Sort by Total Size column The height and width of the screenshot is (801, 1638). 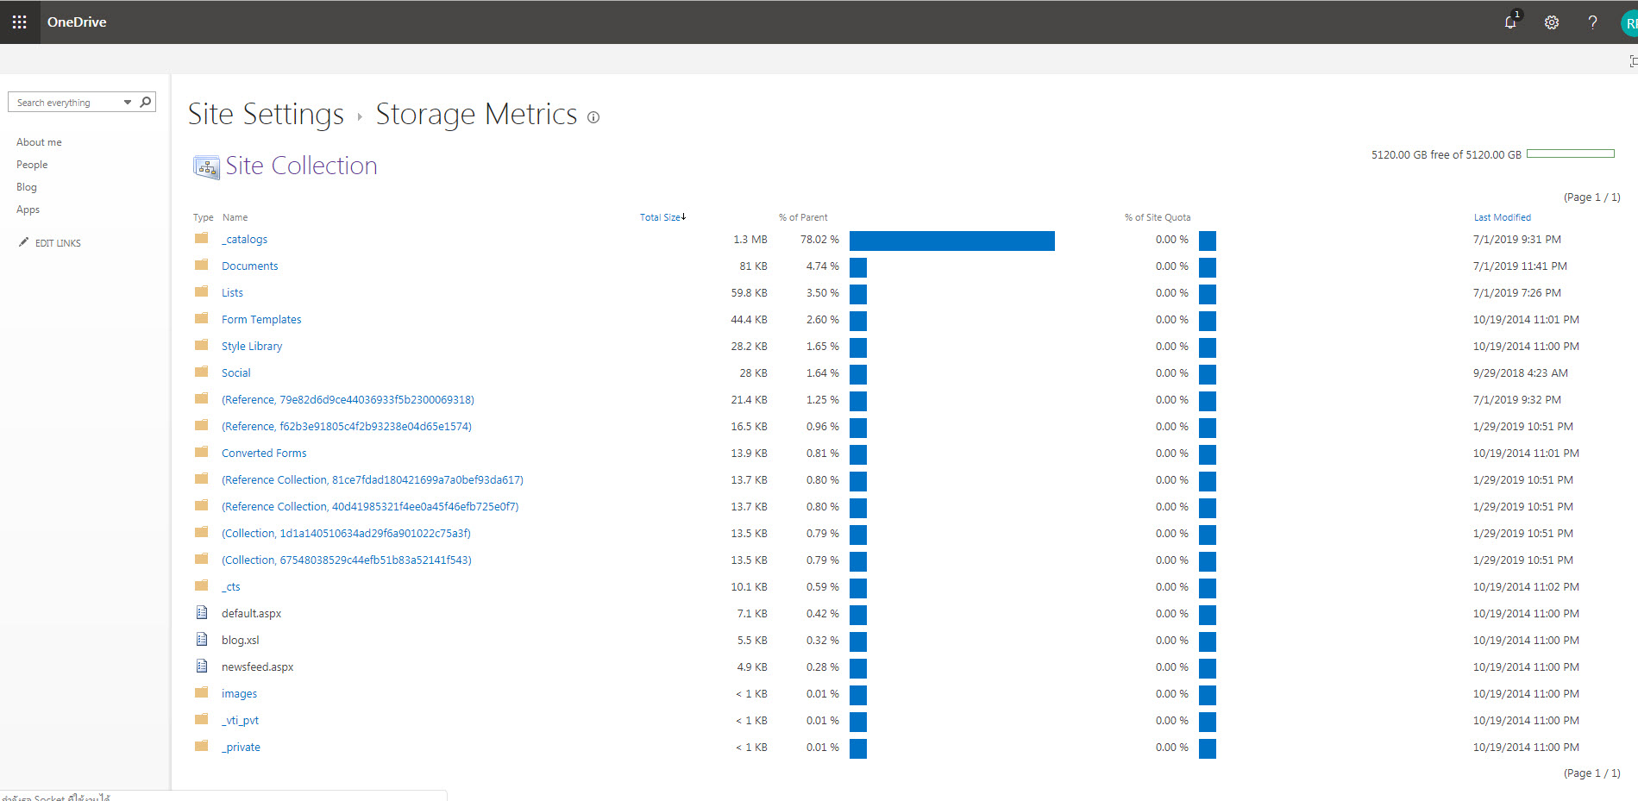tap(662, 217)
